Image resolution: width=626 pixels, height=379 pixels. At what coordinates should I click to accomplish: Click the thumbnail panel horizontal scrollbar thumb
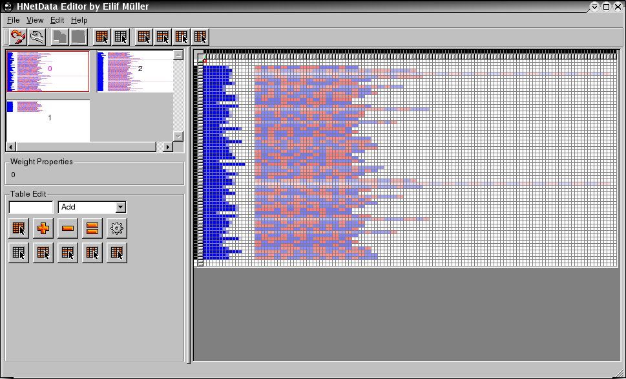pyautogui.click(x=86, y=147)
